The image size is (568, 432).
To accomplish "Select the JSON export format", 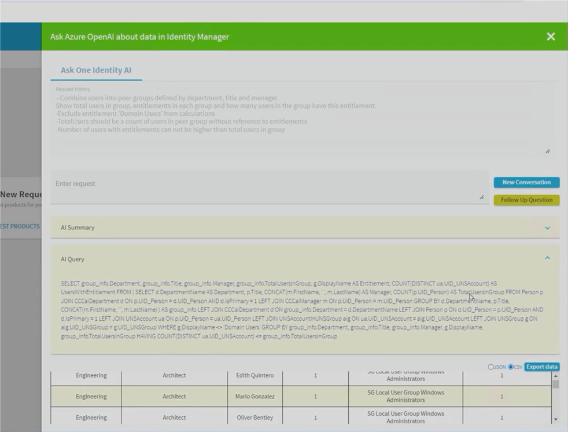I will [491, 367].
